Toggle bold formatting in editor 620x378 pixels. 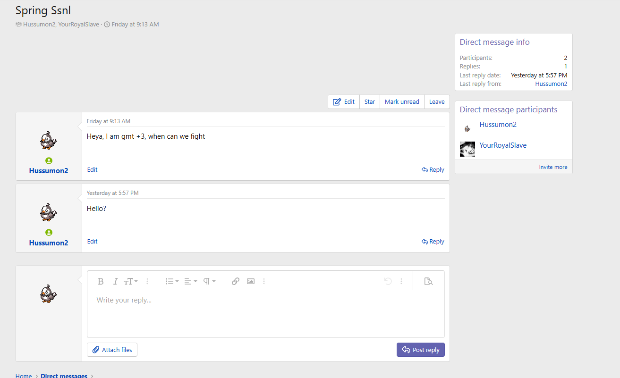coord(101,281)
